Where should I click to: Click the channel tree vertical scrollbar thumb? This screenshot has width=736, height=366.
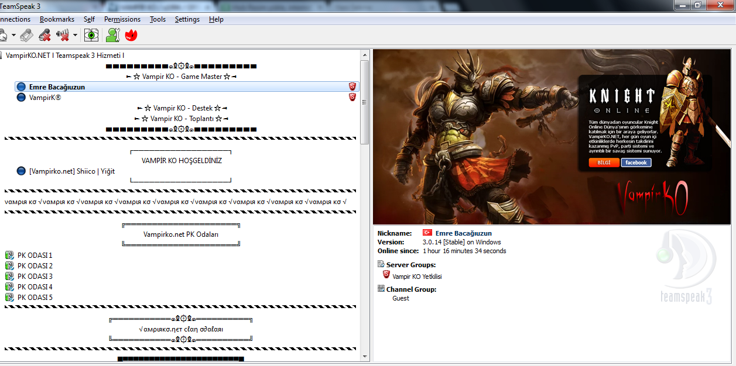364,102
